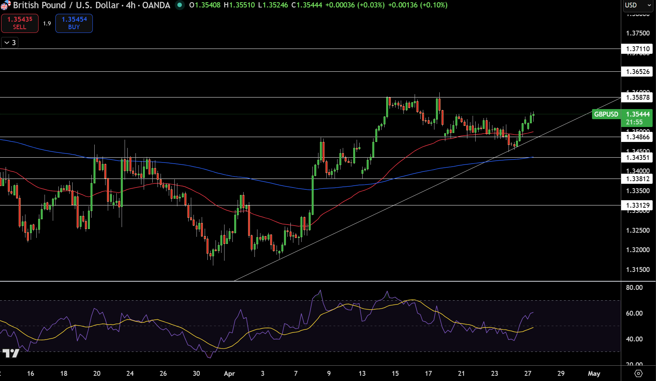Select the 1.35878 price level label
The width and height of the screenshot is (656, 381).
(638, 97)
